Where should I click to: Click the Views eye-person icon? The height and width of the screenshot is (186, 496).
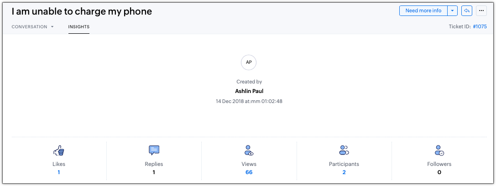tap(249, 150)
